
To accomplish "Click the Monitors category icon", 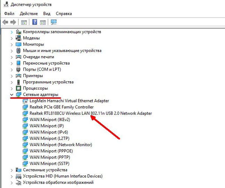I will [x=18, y=44].
